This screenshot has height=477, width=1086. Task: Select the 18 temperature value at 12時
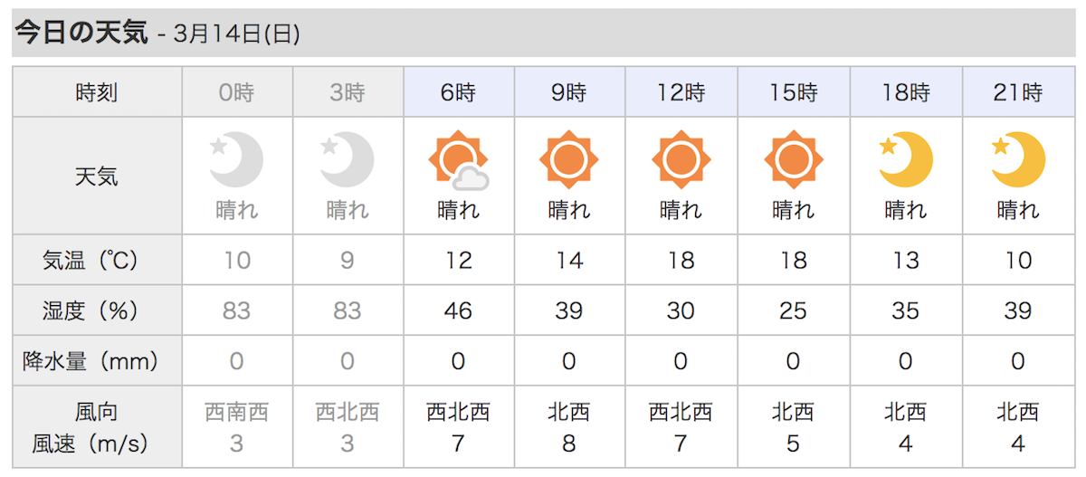coord(681,261)
